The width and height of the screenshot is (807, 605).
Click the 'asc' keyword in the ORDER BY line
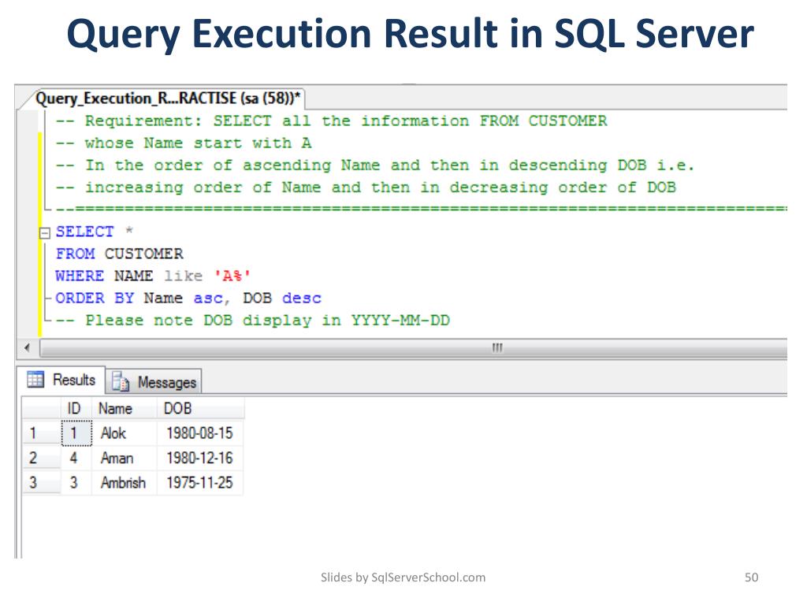pos(208,299)
